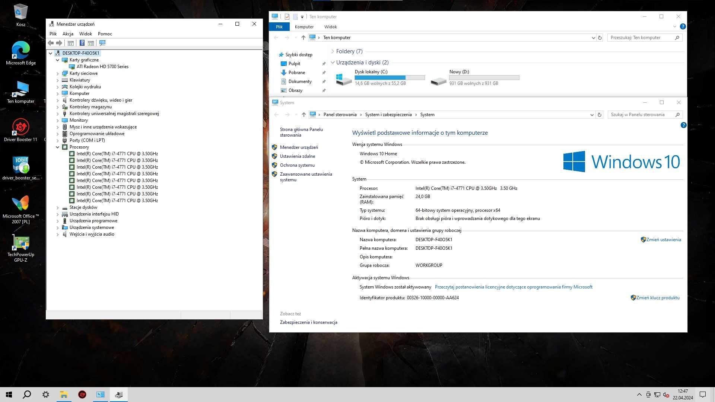Select ATI Radeon HD 5700 Series device

coord(102,67)
